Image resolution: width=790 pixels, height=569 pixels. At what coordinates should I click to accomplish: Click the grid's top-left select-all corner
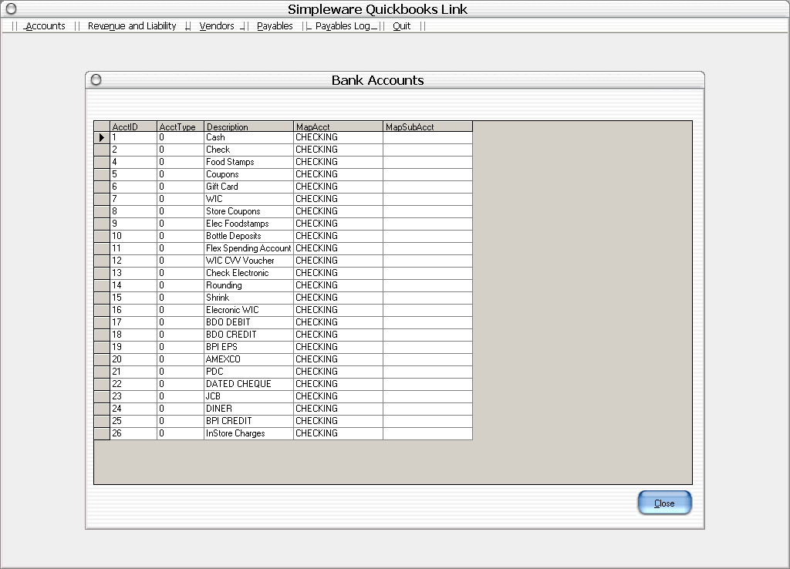pos(102,126)
